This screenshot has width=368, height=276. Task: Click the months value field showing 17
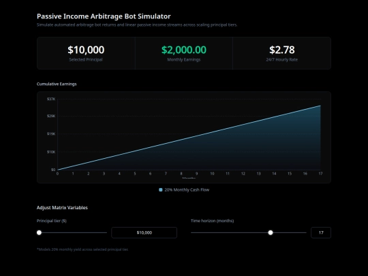[x=321, y=232]
